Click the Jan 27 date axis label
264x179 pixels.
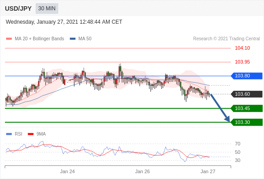point(208,171)
